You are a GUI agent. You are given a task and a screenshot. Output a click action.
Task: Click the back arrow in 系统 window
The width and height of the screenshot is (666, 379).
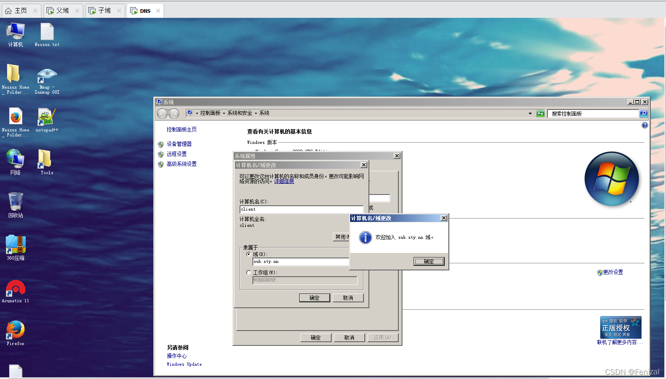pyautogui.click(x=162, y=113)
